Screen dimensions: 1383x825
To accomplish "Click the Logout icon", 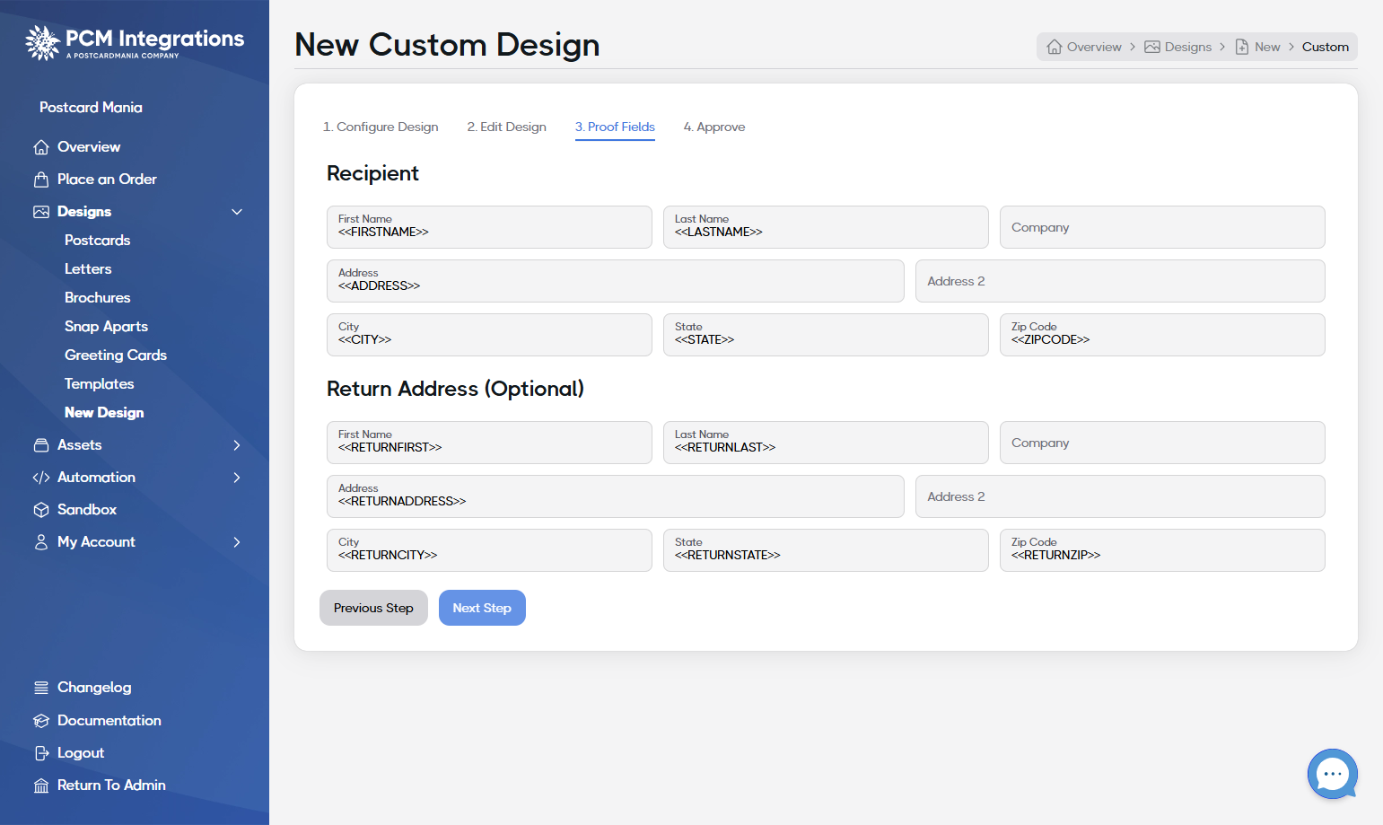I will 41,753.
